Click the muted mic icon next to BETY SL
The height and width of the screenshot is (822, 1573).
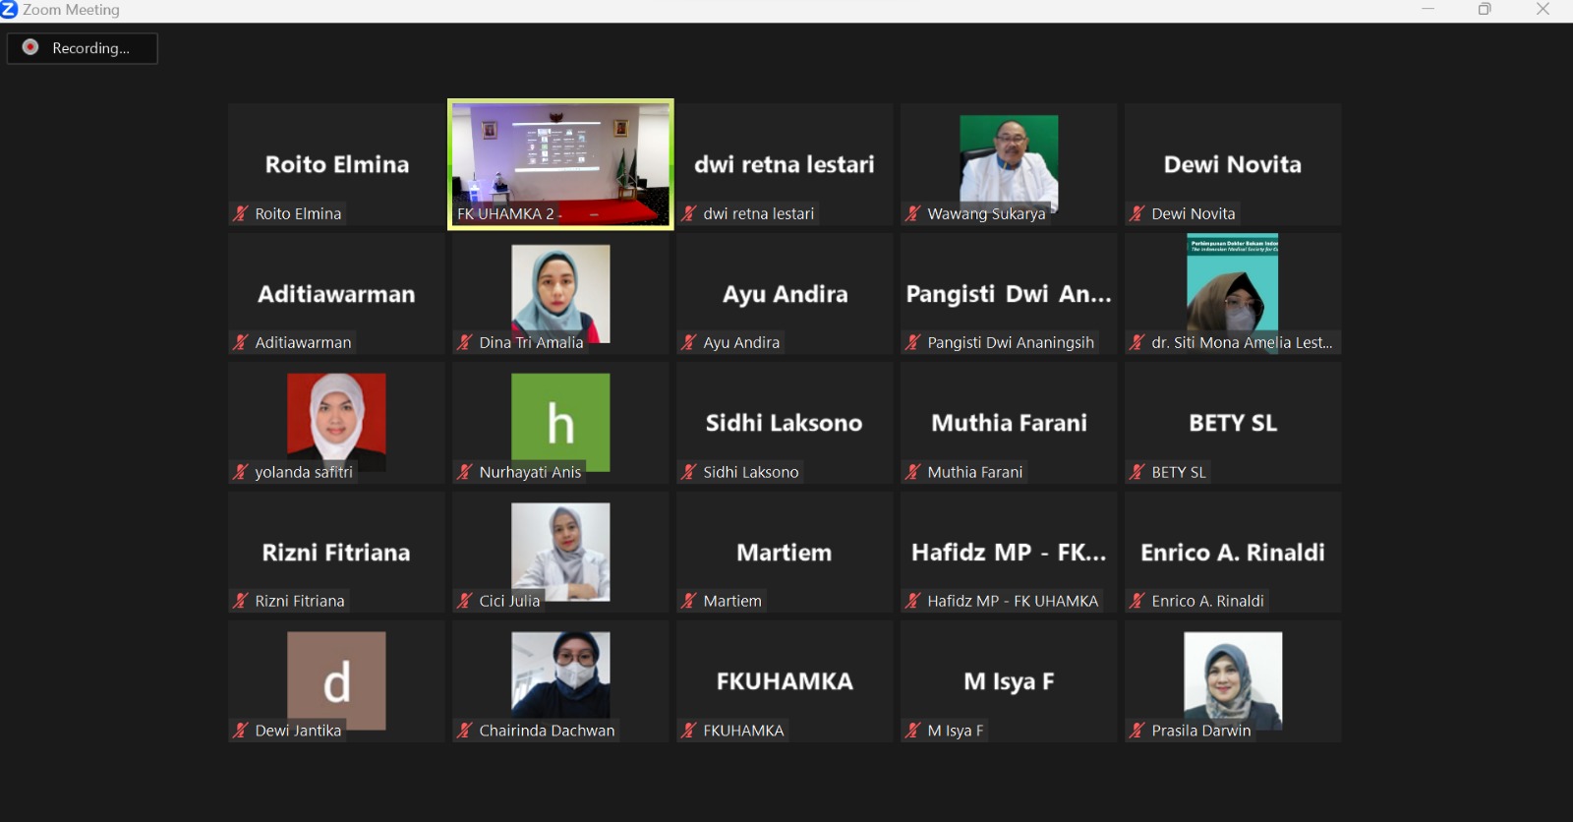pos(1136,472)
